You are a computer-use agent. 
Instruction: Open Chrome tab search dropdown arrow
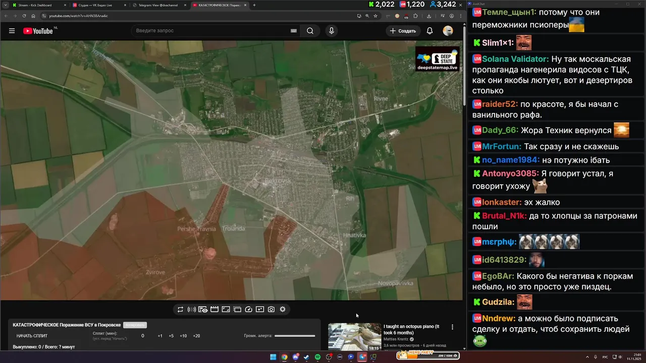coord(5,5)
